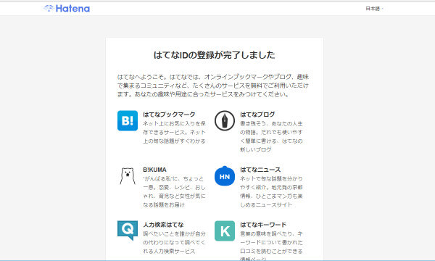Click description text under はてなキーワード
Image resolution: width=435 pixels, height=261 pixels.
coord(271,246)
